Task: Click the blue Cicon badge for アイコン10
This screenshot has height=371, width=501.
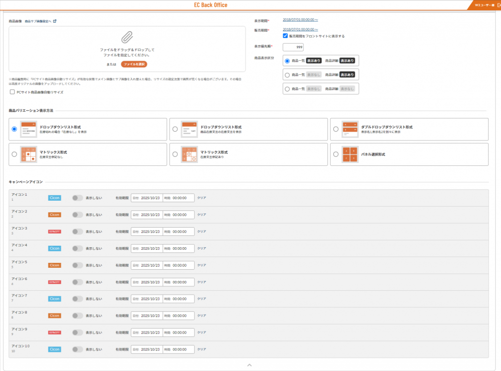Action: 54,349
